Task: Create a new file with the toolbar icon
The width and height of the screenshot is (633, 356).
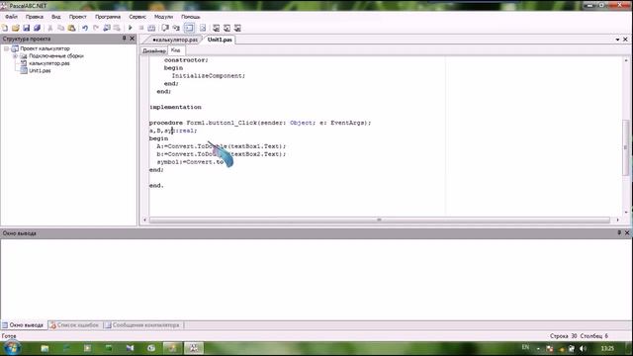Action: click(x=5, y=28)
